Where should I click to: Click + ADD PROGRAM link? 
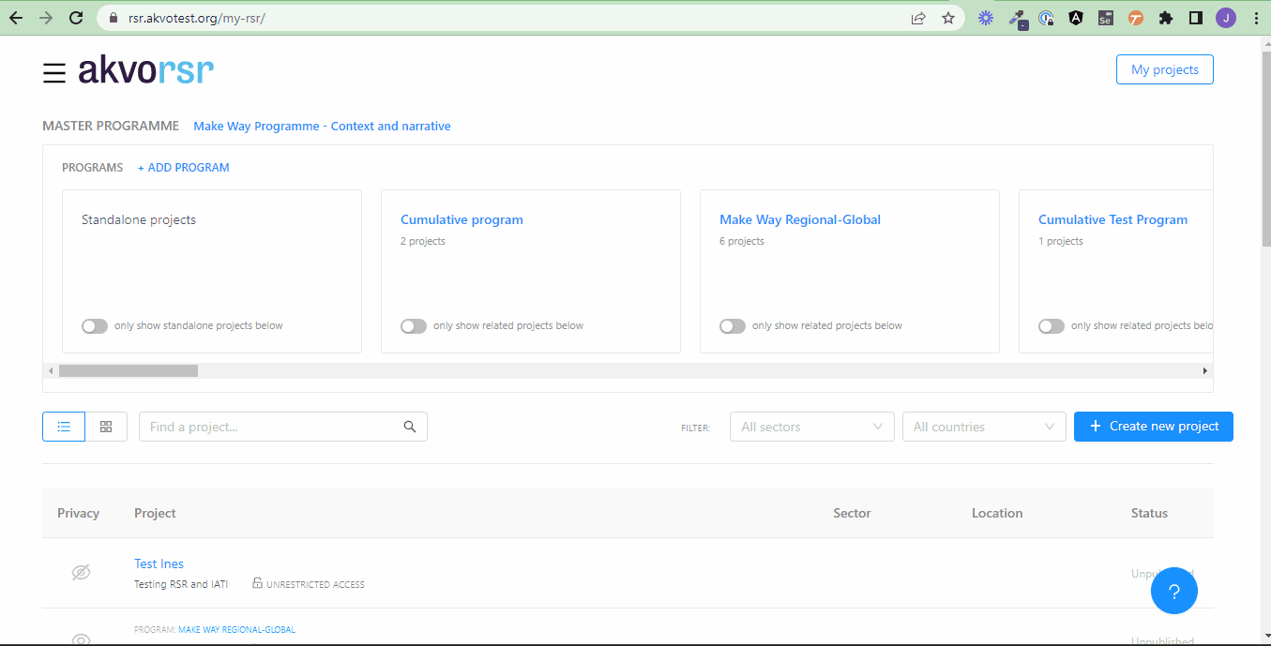(x=184, y=168)
